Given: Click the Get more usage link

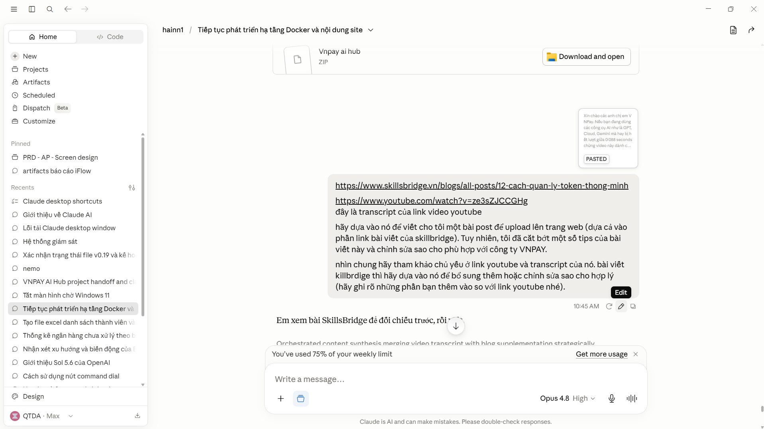Looking at the screenshot, I should (601, 354).
